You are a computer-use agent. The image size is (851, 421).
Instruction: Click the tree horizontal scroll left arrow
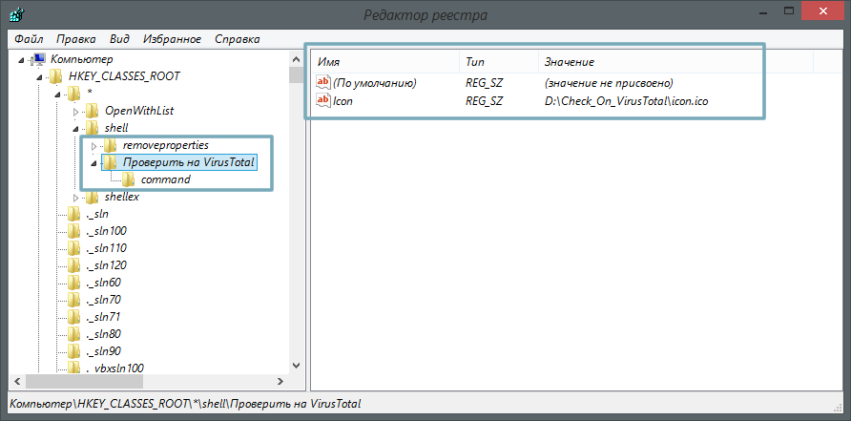coord(17,381)
